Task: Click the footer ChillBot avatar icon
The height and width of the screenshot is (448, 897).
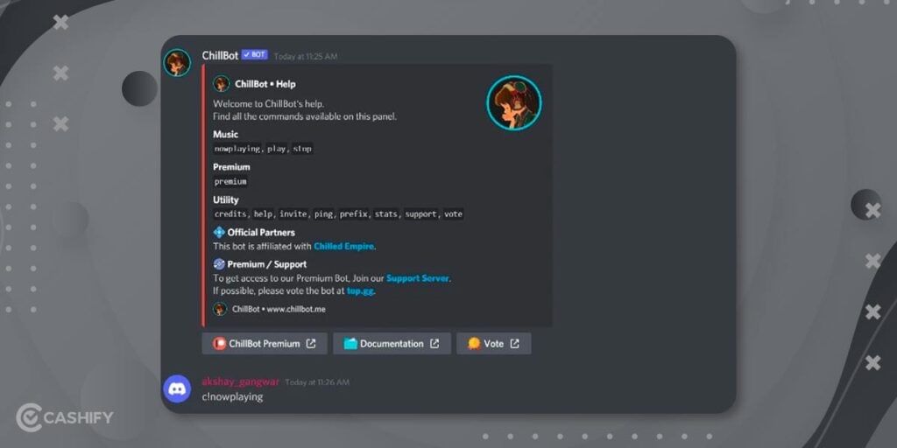Action: [x=220, y=309]
